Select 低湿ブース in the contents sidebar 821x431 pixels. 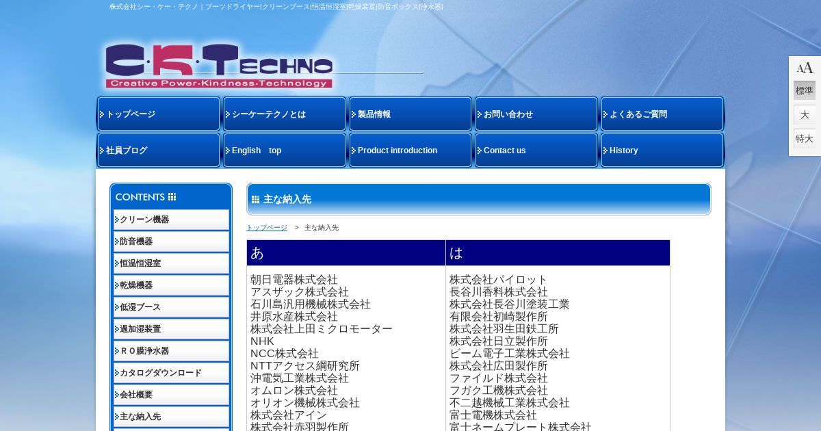(x=171, y=307)
